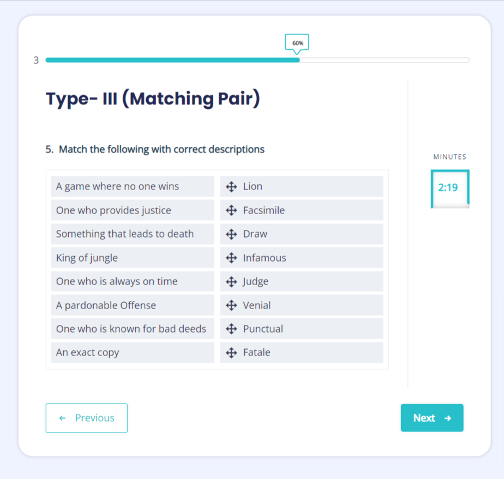Click the progress bar's filled portion

[x=172, y=60]
